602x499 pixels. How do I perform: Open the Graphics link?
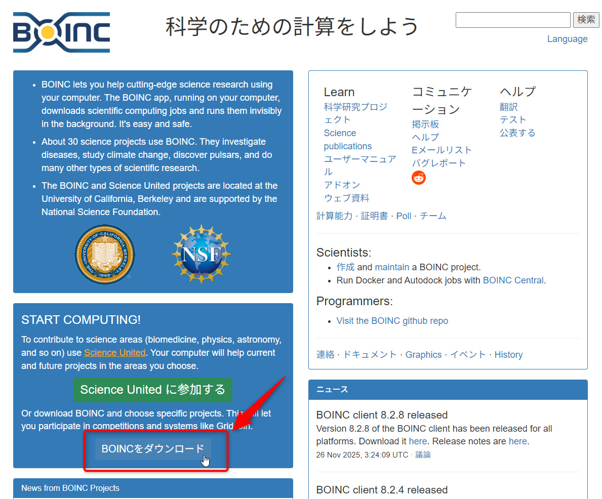423,354
